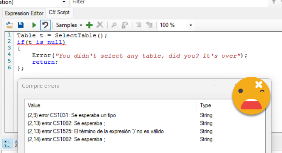The width and height of the screenshot is (282, 153).
Task: Click the Type column header
Action: 205,106
